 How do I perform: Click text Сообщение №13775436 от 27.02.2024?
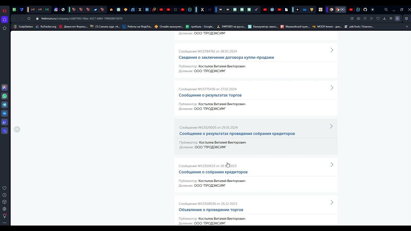click(207, 89)
